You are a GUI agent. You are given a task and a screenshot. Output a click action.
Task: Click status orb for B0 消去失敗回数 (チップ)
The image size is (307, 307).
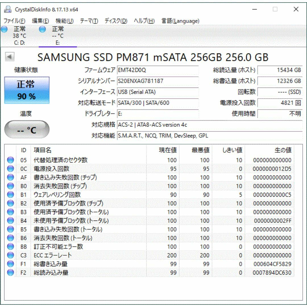11,186
